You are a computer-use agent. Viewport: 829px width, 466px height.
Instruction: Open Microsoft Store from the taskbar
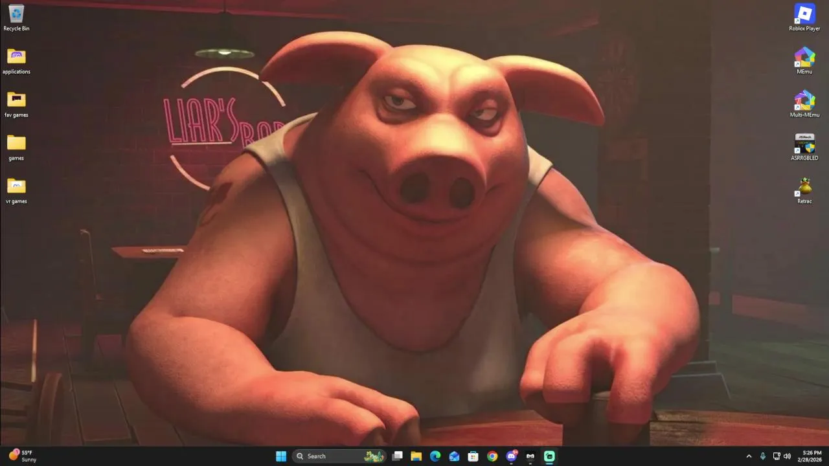click(473, 456)
